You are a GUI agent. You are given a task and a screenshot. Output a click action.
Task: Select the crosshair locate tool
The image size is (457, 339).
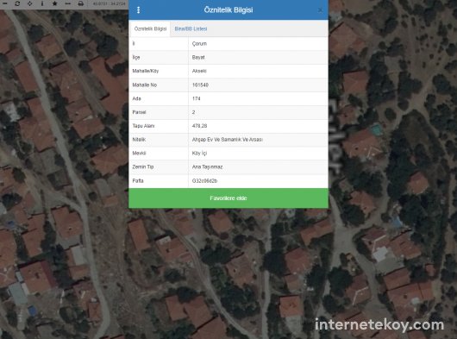(29, 3)
